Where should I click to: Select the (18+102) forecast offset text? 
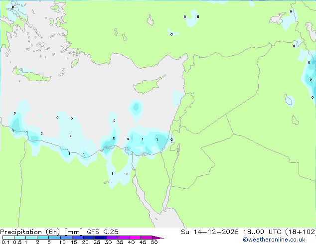pos(301,232)
